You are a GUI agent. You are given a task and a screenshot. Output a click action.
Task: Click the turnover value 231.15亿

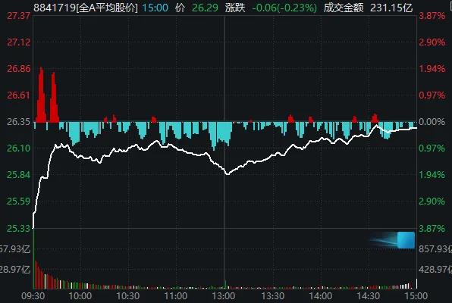tap(391, 8)
